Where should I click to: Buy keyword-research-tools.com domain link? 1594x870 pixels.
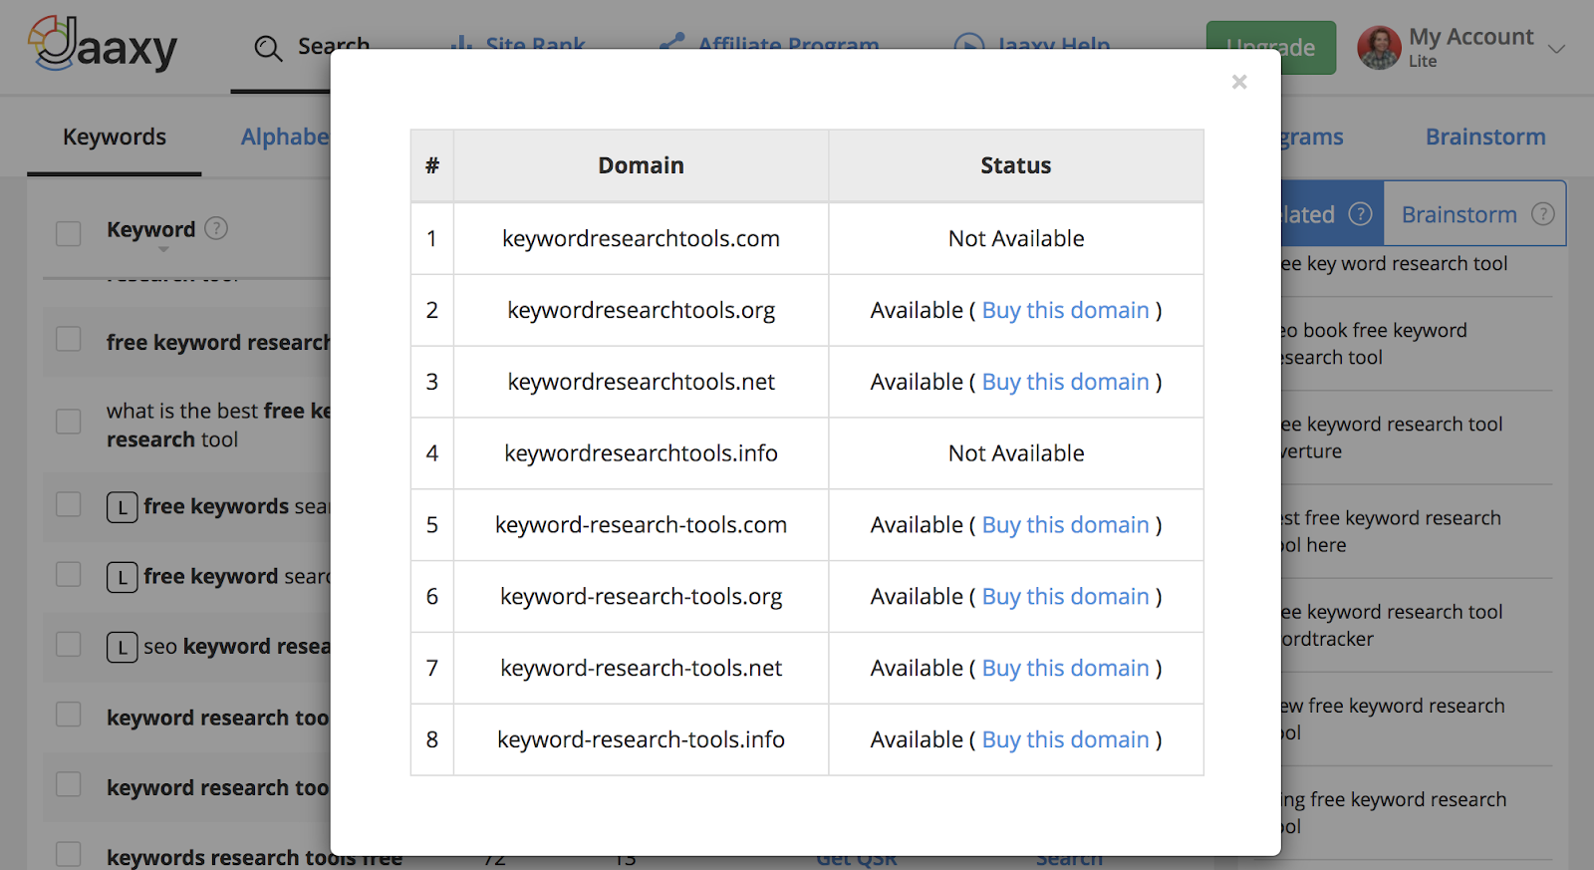pos(1065,525)
